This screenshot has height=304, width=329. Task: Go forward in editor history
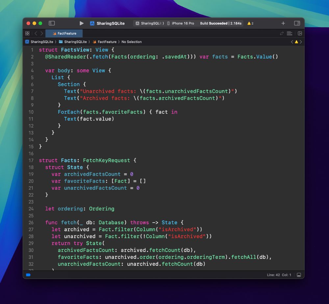click(42, 33)
